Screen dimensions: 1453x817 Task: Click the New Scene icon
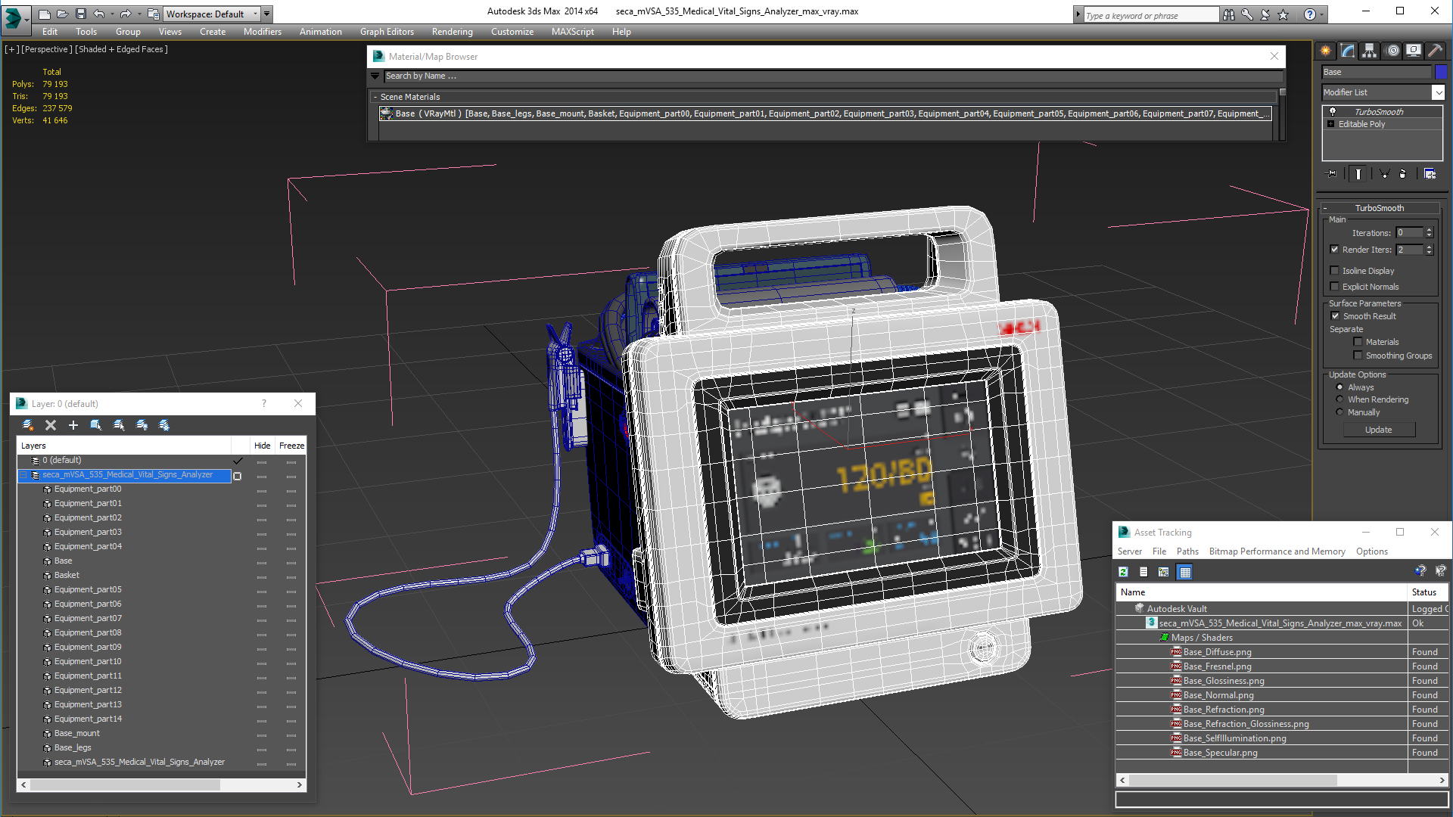coord(44,14)
